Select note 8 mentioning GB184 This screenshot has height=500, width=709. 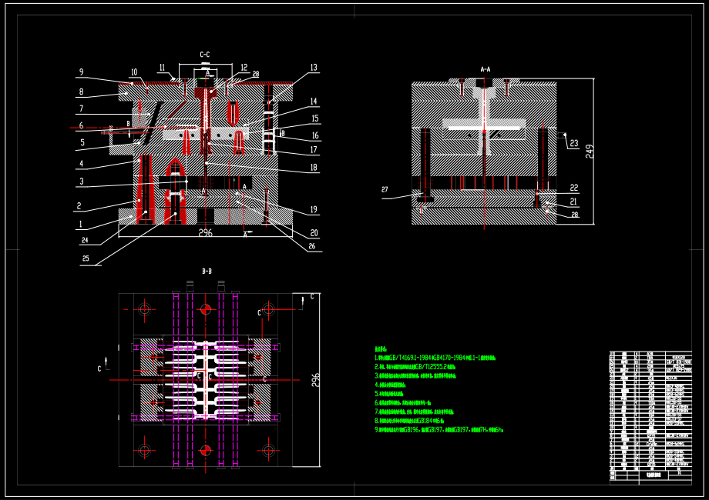(x=409, y=421)
